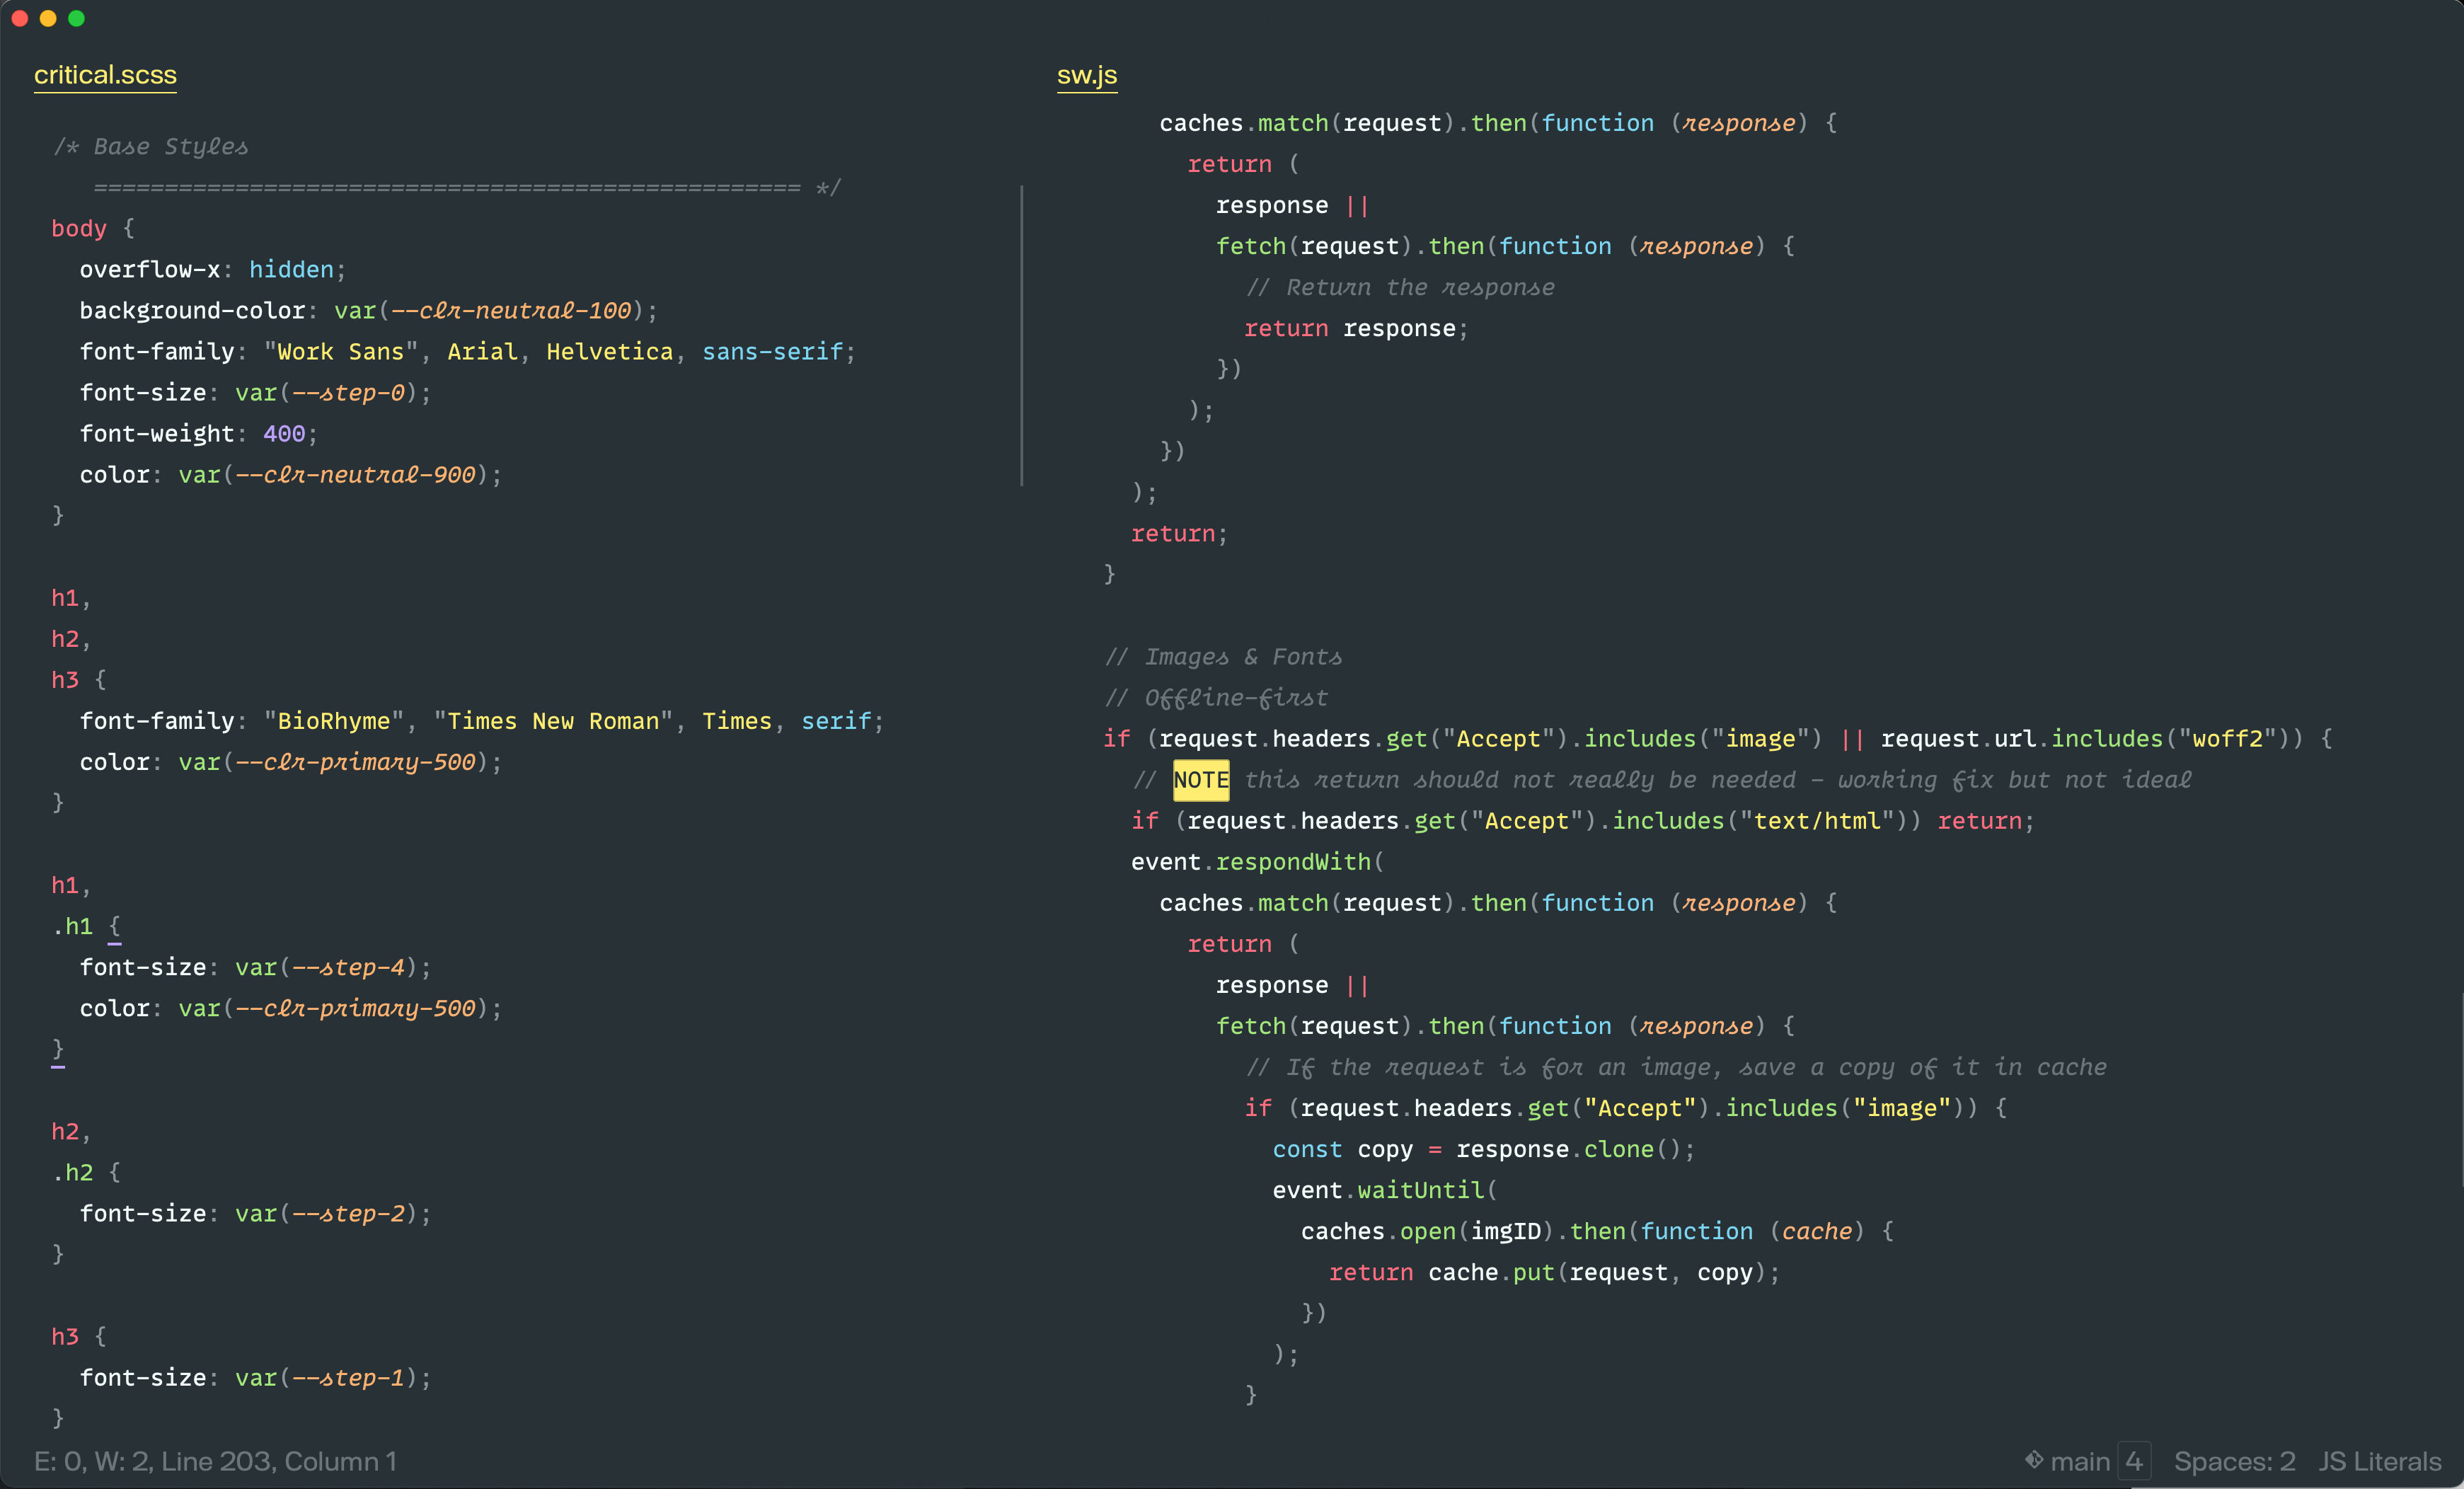Click the --step-1 variable
Screen dimensions: 2464x1489
(x=348, y=1377)
